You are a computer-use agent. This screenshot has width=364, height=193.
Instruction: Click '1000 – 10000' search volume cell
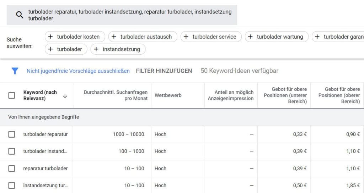click(x=129, y=134)
